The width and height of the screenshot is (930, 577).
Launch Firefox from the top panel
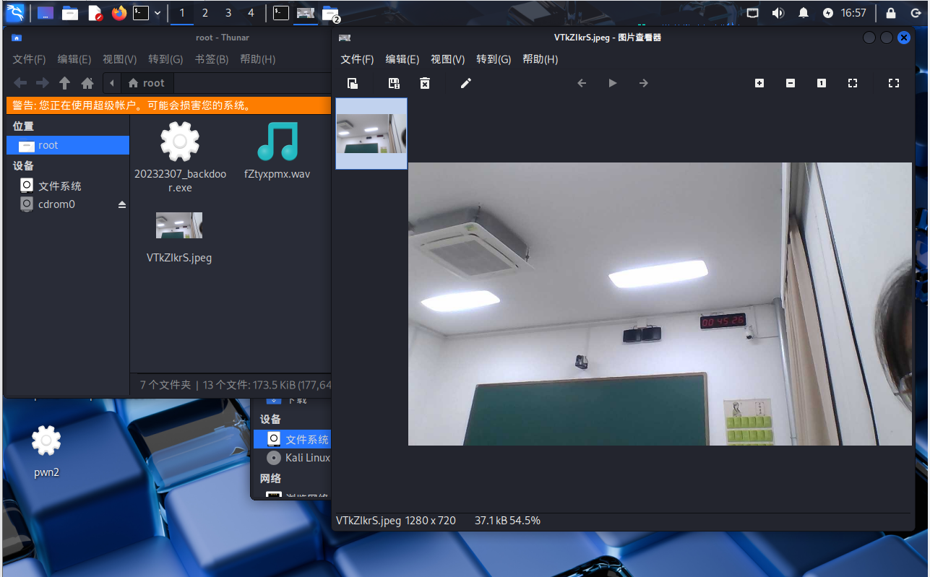pyautogui.click(x=119, y=13)
